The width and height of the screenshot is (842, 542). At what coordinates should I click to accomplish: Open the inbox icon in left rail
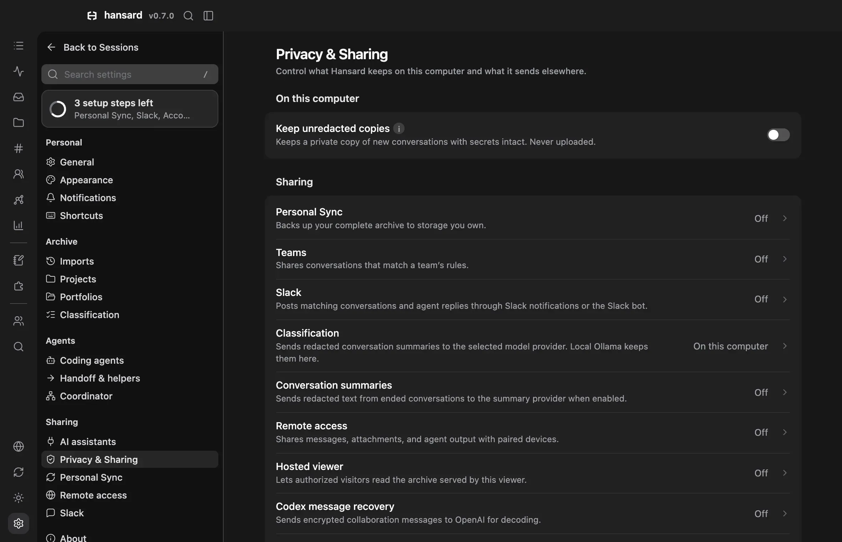[x=19, y=97]
